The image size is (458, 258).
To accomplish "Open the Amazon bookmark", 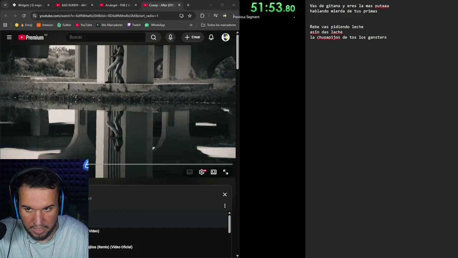I will (x=45, y=25).
